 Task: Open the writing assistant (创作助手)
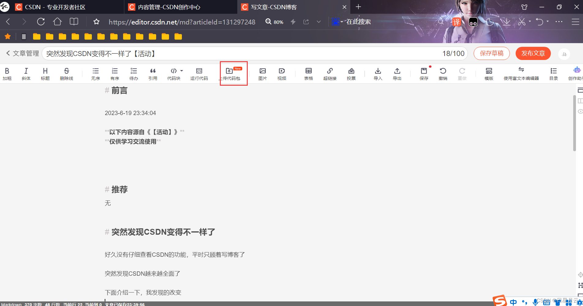(576, 74)
